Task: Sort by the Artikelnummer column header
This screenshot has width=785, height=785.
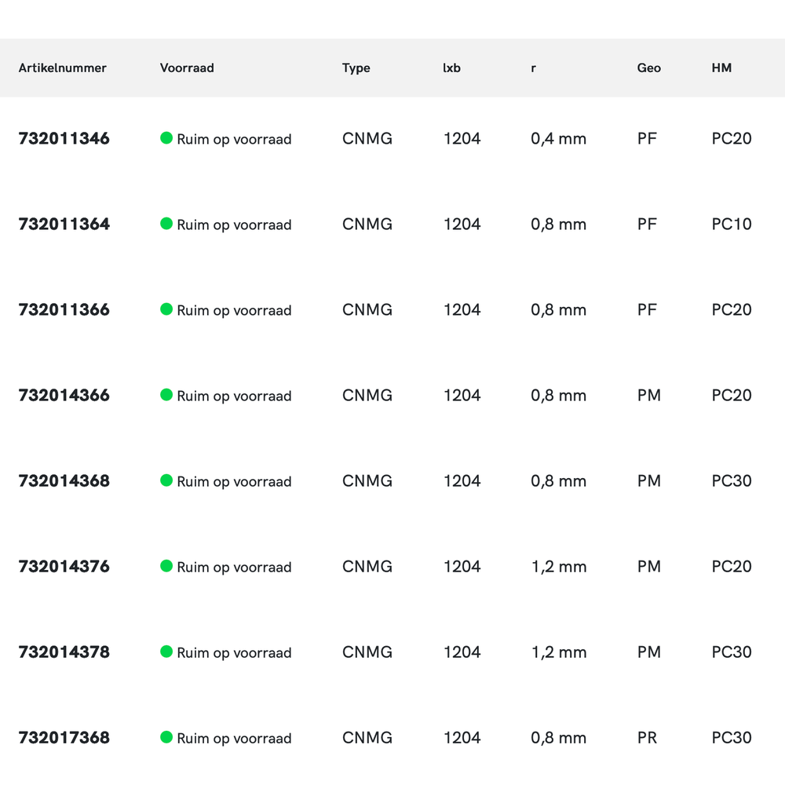Action: click(63, 68)
